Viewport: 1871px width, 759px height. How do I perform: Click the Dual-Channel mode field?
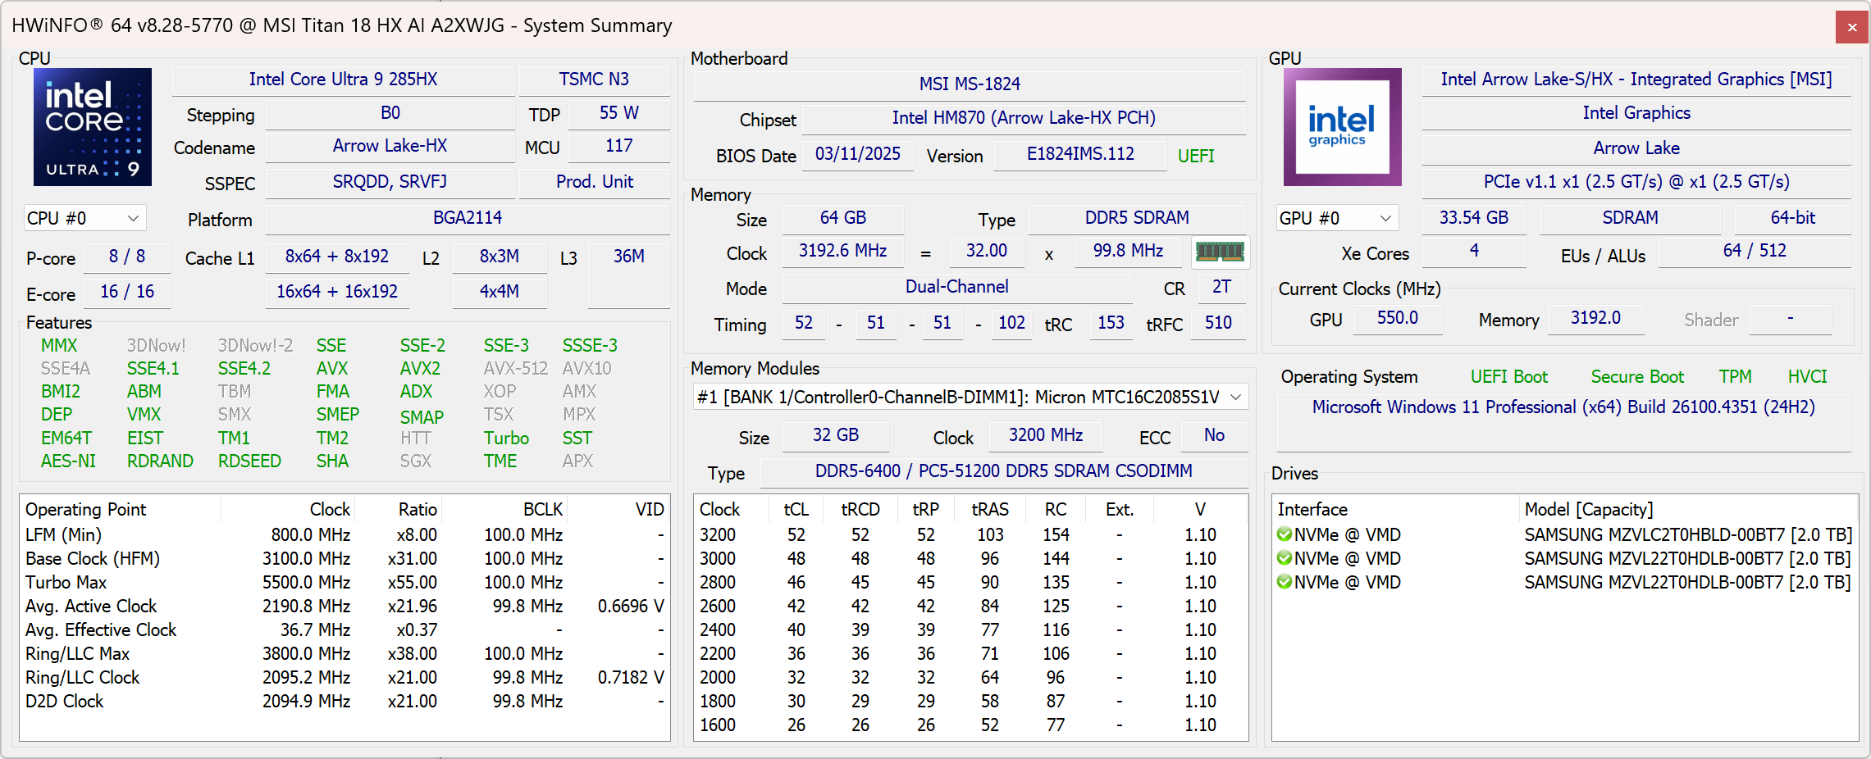pos(957,287)
